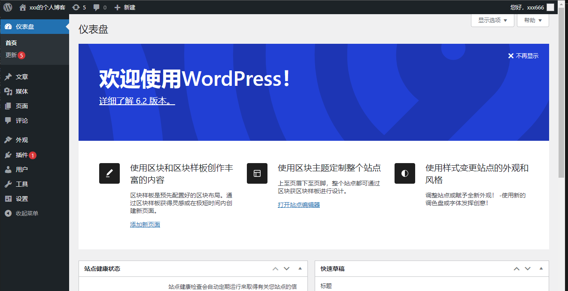Click 新建 in the admin bar
The width and height of the screenshot is (568, 291).
pyautogui.click(x=130, y=7)
